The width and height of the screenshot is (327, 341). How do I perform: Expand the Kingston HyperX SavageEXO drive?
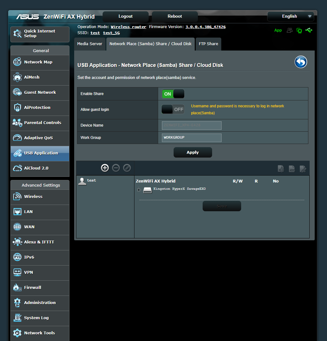point(138,189)
